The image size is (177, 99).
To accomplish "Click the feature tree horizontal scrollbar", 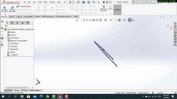I will pyautogui.click(x=17, y=88).
